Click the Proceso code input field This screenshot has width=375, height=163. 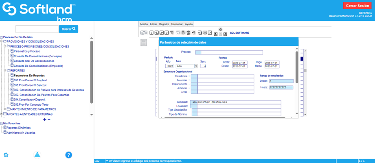click(x=198, y=52)
